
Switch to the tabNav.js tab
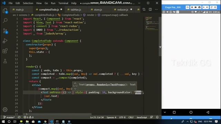click(76, 10)
